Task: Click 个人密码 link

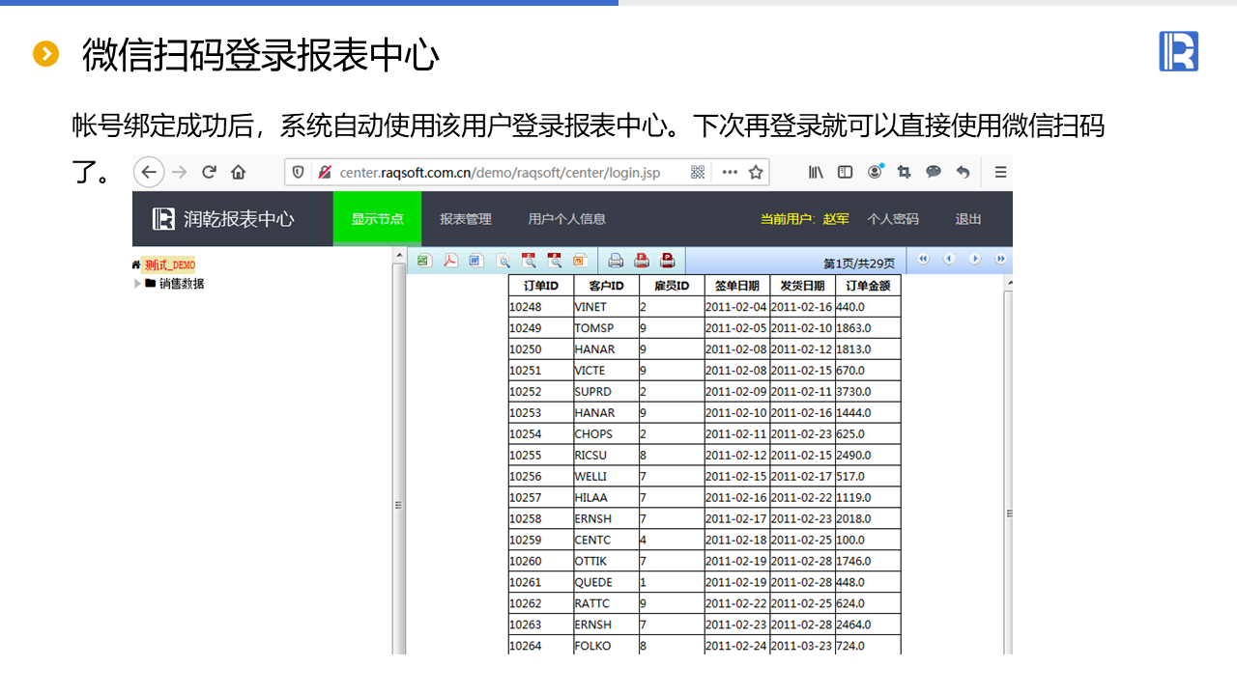Action: click(892, 219)
